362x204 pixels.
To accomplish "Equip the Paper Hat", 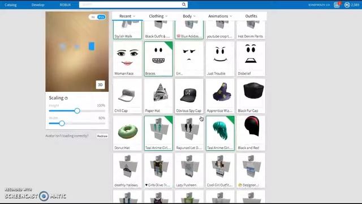I will coord(158,96).
